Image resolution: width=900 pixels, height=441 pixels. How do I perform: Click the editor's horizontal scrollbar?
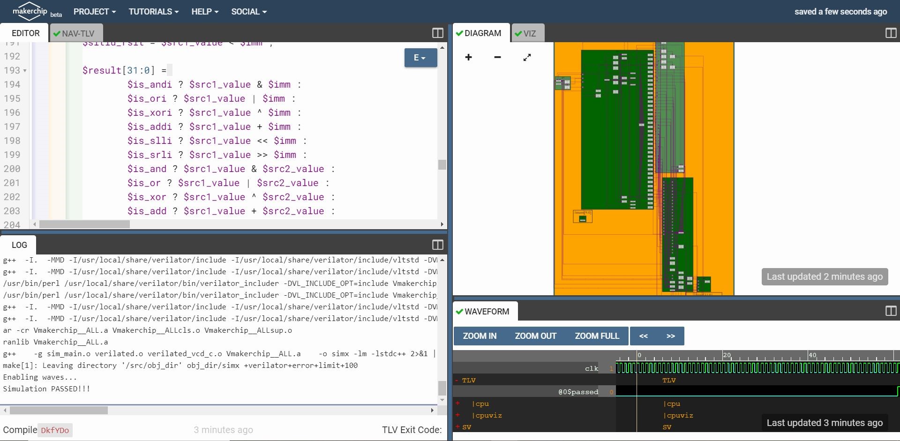point(84,224)
